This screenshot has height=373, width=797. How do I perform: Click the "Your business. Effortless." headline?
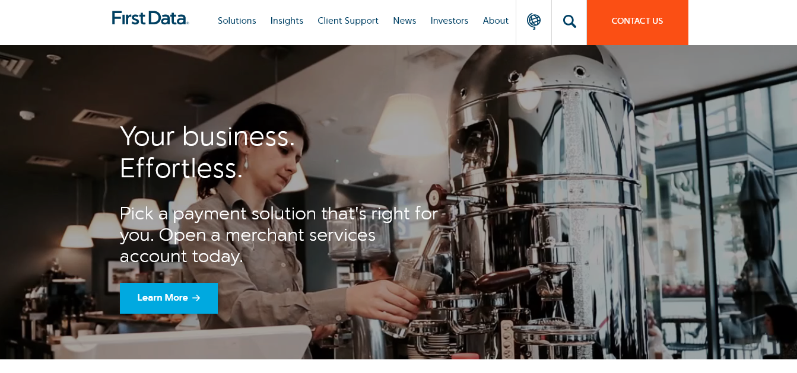[207, 152]
